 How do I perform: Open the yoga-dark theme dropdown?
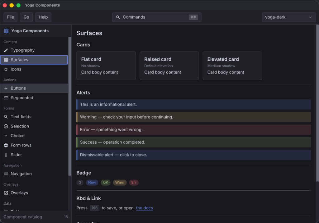tap(289, 17)
